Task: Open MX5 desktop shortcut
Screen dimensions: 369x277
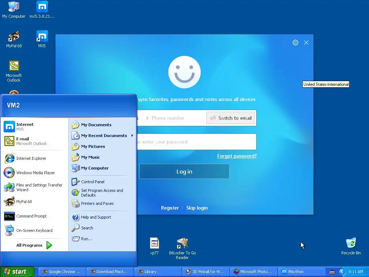Action: click(x=42, y=39)
